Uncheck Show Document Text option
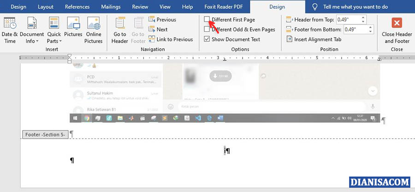 click(x=207, y=40)
